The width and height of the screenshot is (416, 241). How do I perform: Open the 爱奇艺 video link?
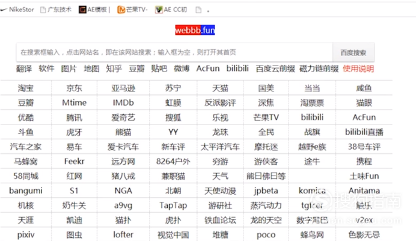click(123, 117)
